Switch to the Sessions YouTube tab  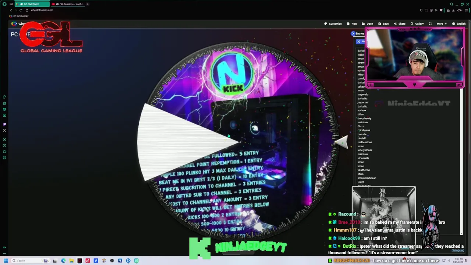pyautogui.click(x=68, y=4)
